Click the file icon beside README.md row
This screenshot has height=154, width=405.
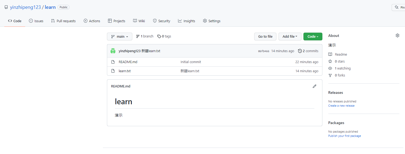point(113,62)
